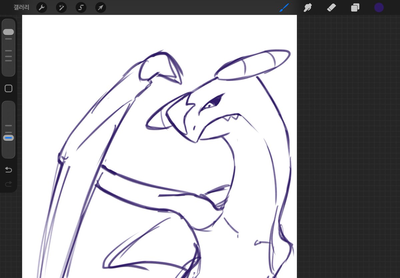Activate the Selection tool
The height and width of the screenshot is (278, 400).
coord(81,7)
